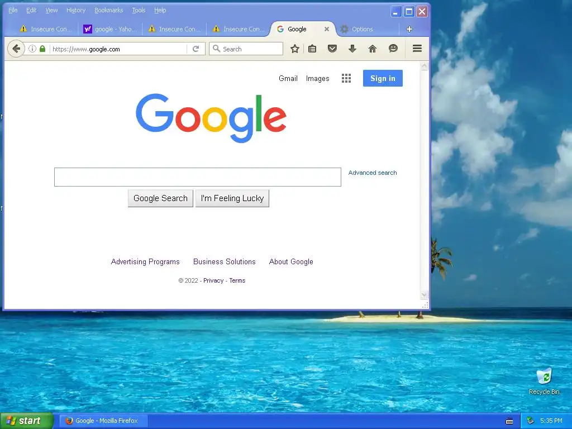Show site information via the info icon
This screenshot has height=429, width=572.
pos(32,49)
